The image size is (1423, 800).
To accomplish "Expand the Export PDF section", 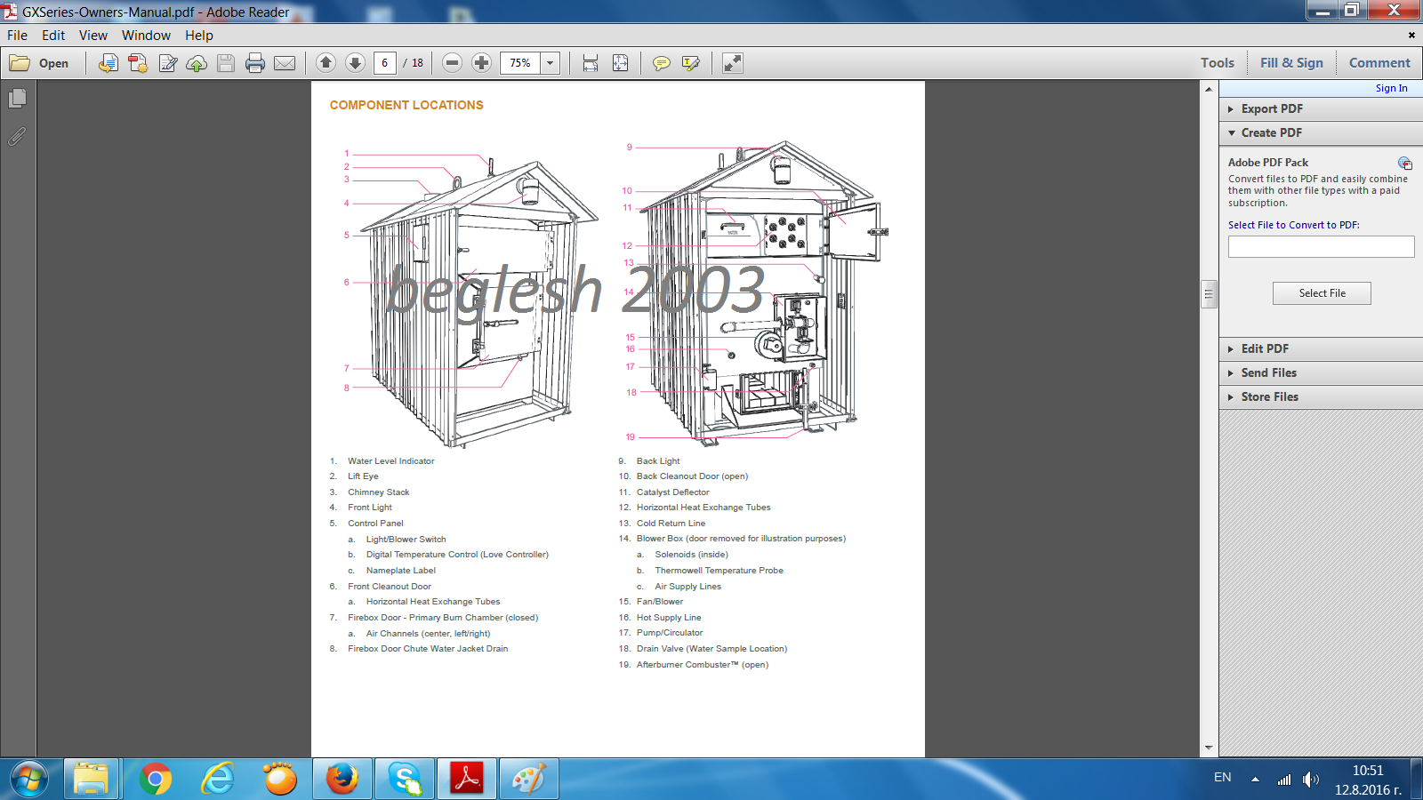I will pos(1272,108).
